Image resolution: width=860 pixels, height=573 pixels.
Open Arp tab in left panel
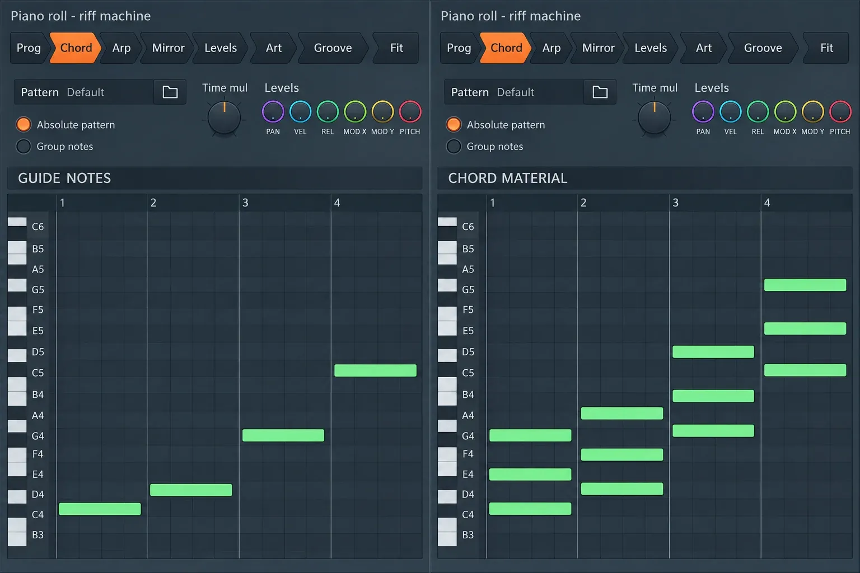(121, 48)
